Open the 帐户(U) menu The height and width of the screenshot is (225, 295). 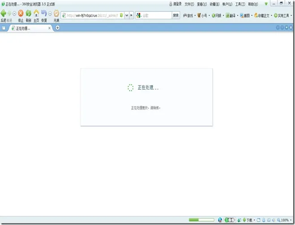[x=227, y=4]
